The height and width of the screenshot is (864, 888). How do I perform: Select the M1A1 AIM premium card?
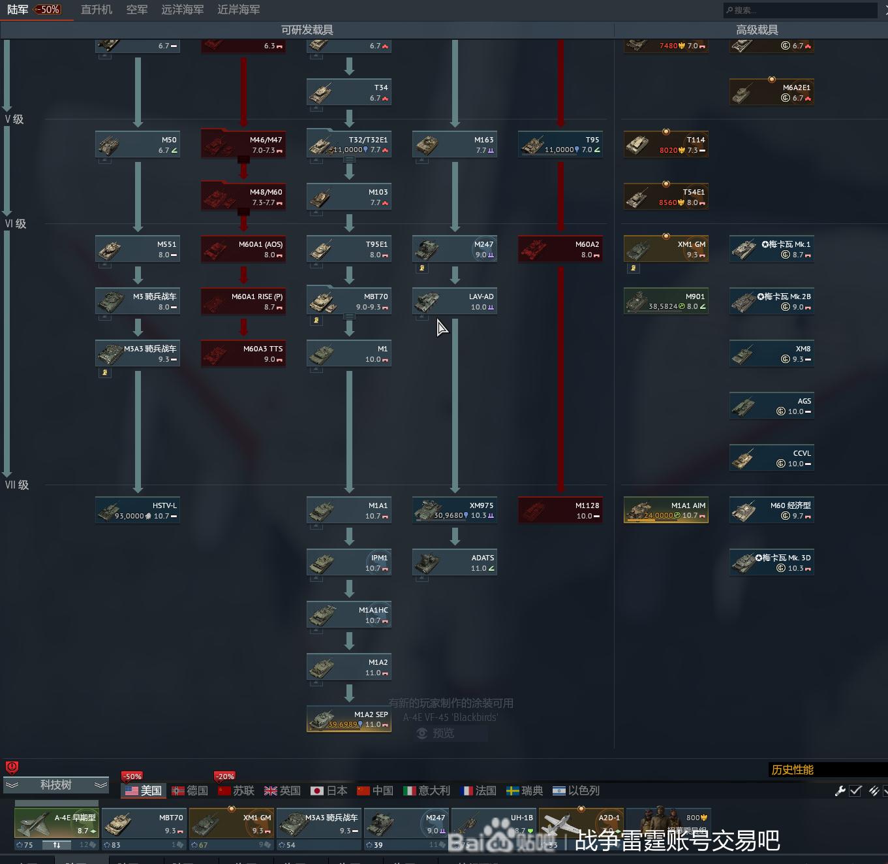click(x=666, y=510)
